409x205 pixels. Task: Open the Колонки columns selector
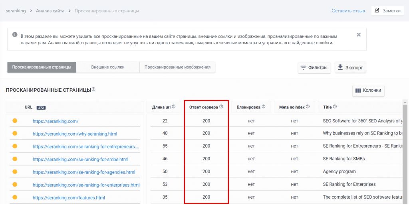click(368, 91)
